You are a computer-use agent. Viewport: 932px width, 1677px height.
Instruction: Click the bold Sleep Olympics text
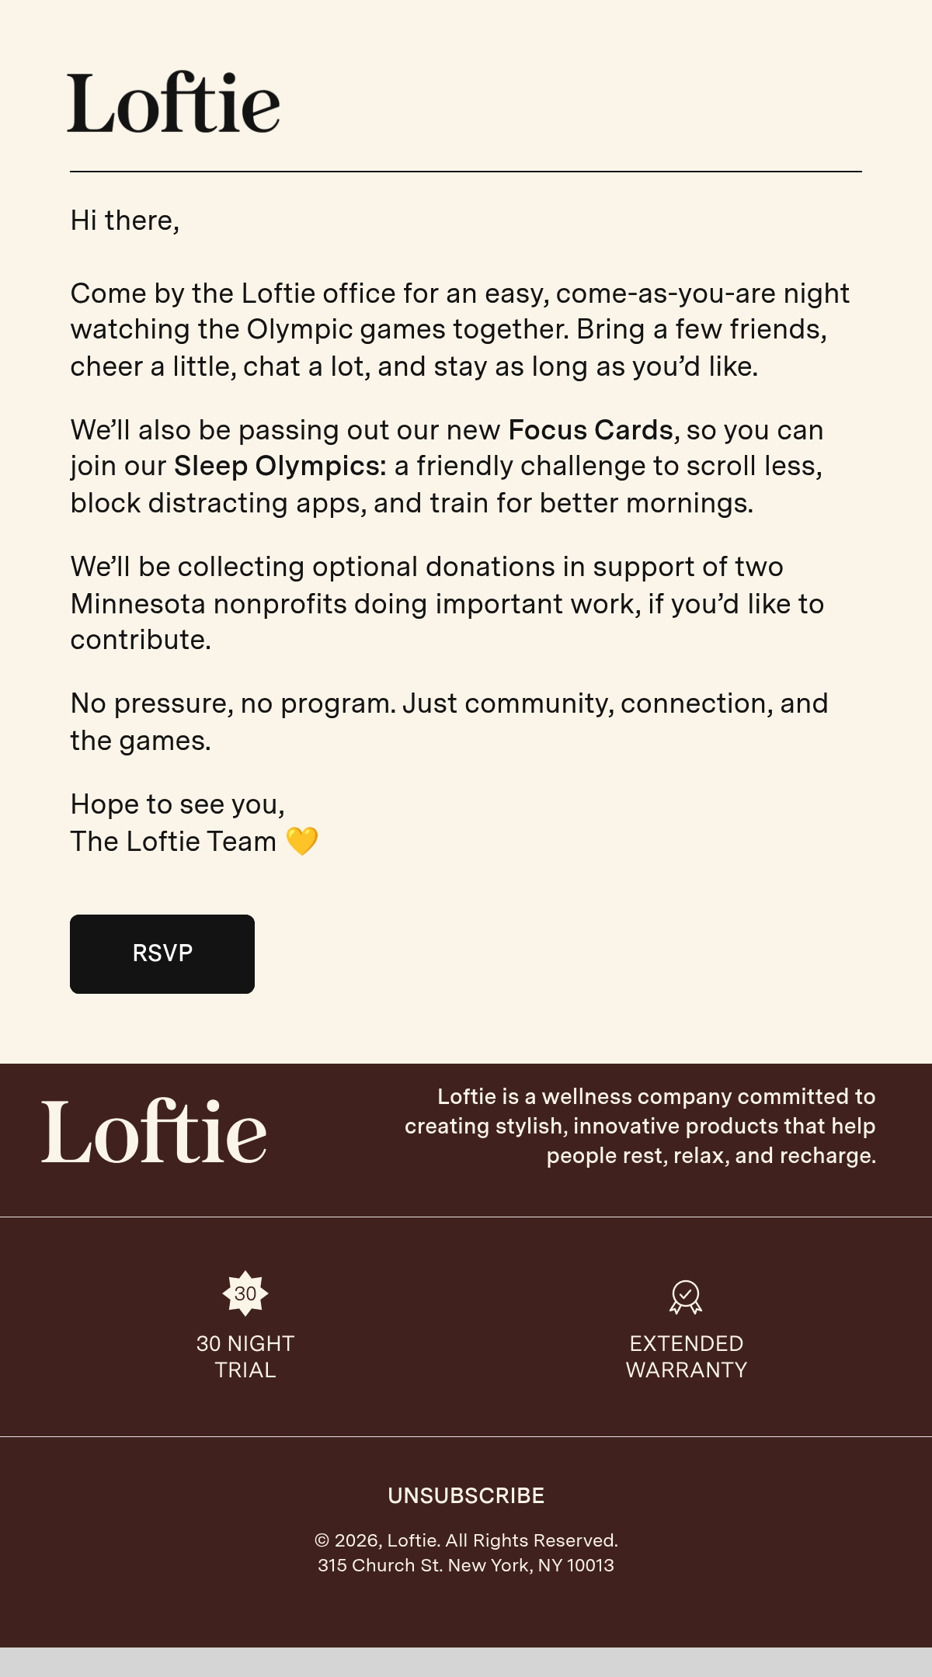[280, 466]
